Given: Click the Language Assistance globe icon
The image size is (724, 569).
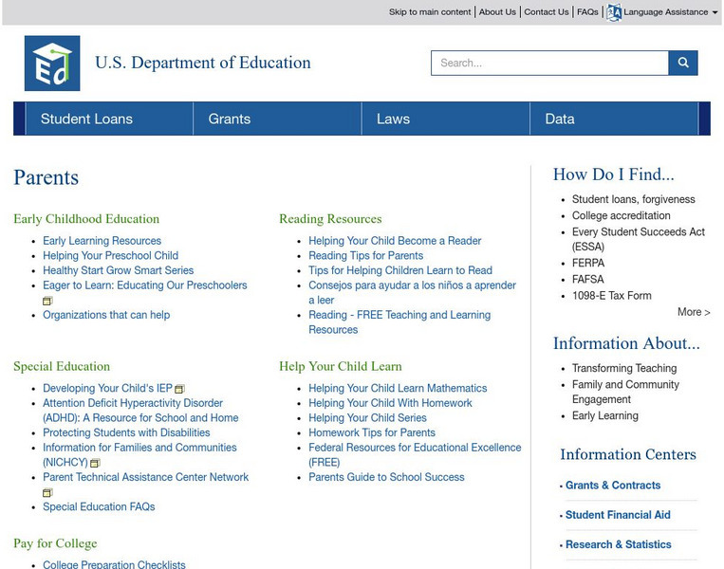Looking at the screenshot, I should pos(614,12).
